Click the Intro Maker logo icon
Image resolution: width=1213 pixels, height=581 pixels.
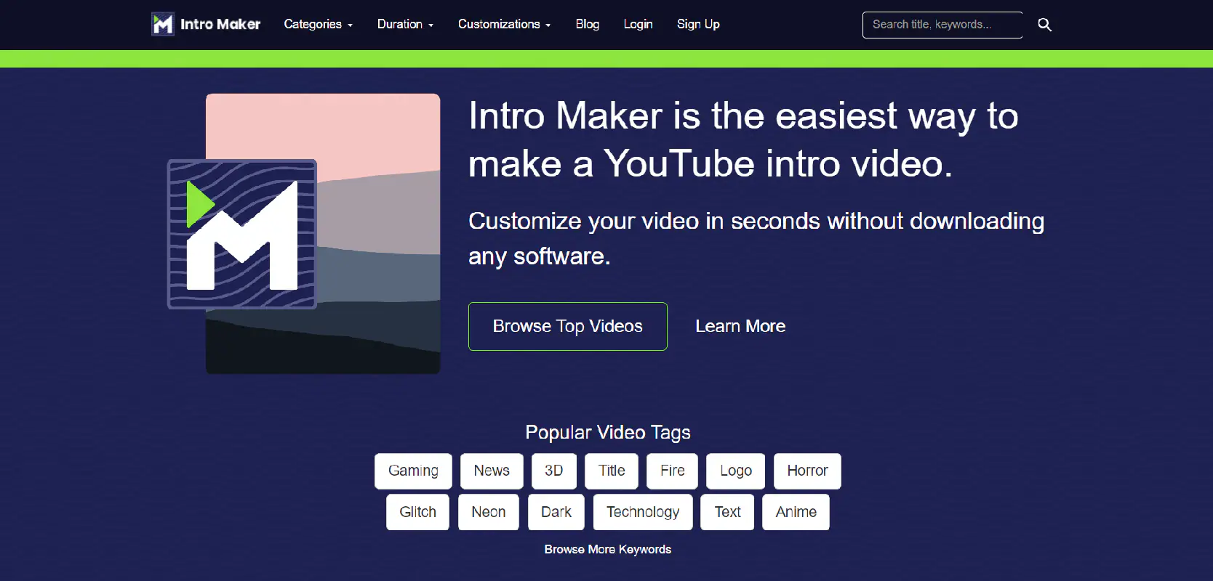click(163, 24)
